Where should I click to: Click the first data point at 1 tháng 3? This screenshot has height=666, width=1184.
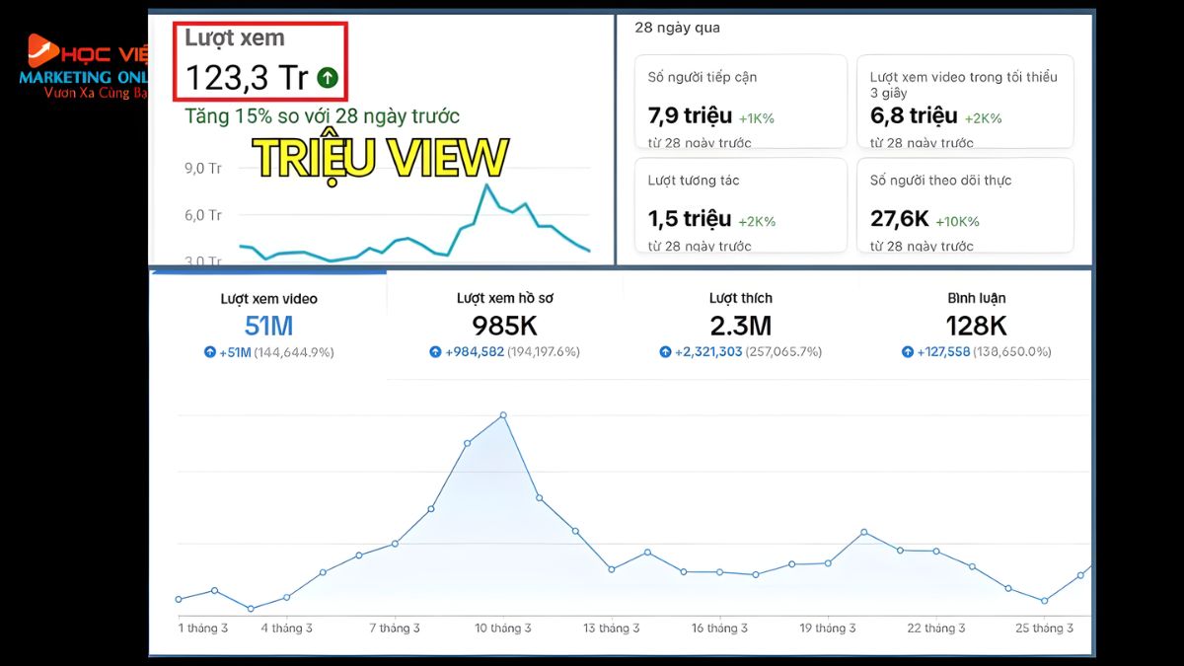coord(179,599)
